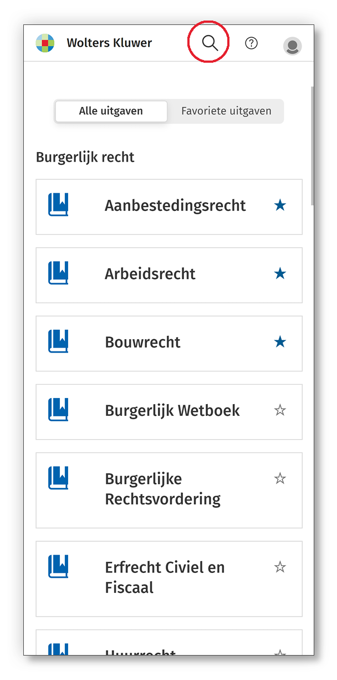337x680 pixels.
Task: Click the Aanbestedingsrecht book icon
Action: [x=58, y=205]
